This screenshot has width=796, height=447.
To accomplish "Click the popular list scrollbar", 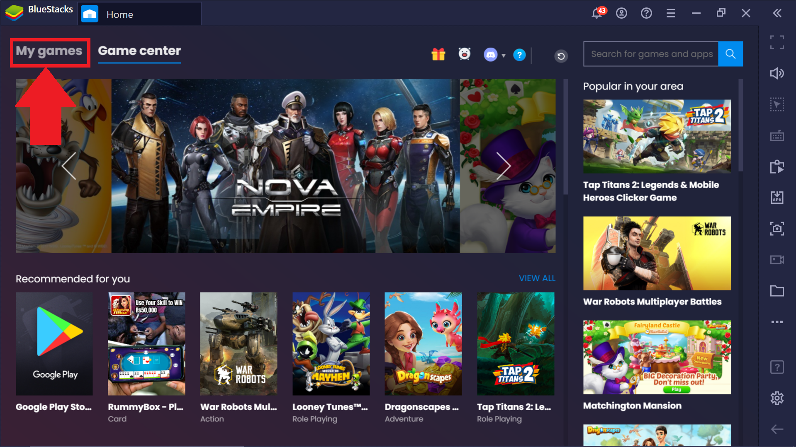I will [x=740, y=124].
